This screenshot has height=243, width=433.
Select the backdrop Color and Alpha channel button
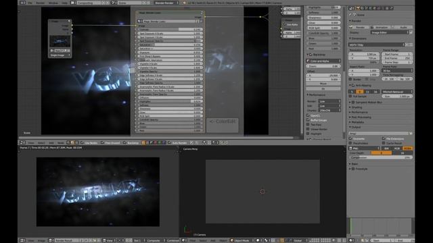click(x=323, y=61)
